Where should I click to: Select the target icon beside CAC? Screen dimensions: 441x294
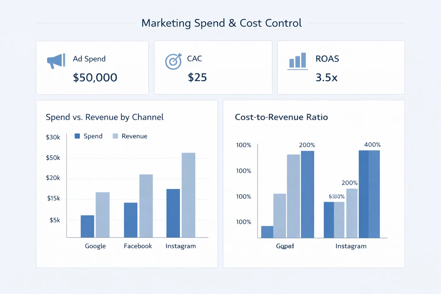click(x=173, y=61)
